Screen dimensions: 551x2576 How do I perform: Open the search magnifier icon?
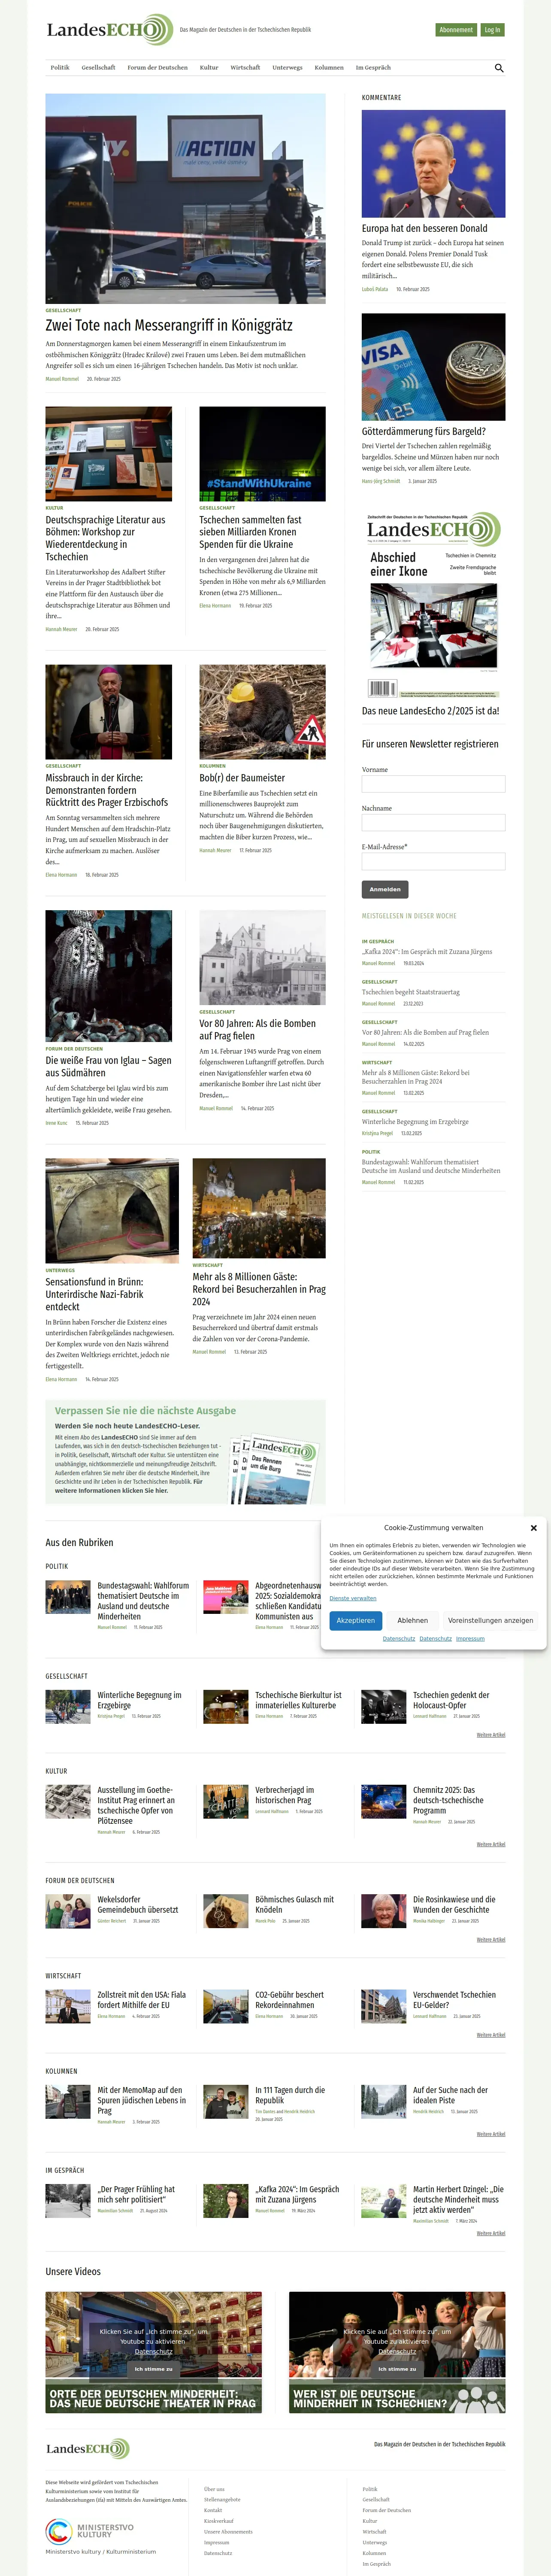499,68
